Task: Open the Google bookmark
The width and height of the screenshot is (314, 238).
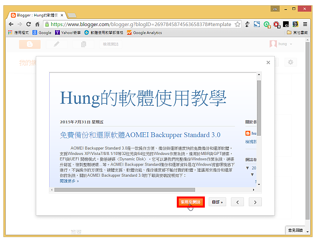Action: tap(42, 32)
